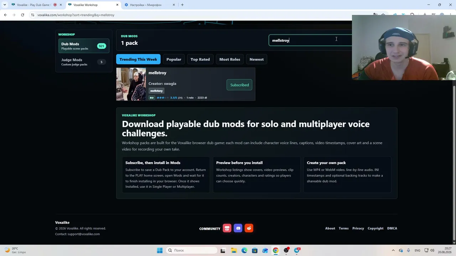Open Microsoft Edge from the taskbar
Screen dimensions: 456x256
click(244, 250)
